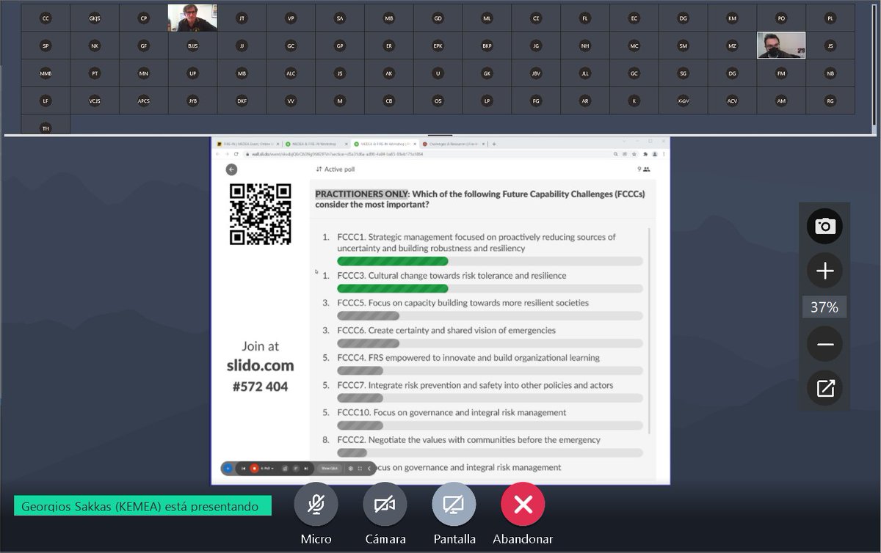Viewport: 881px width, 553px height.
Task: Take a snapshot with the camera icon
Action: coord(824,227)
